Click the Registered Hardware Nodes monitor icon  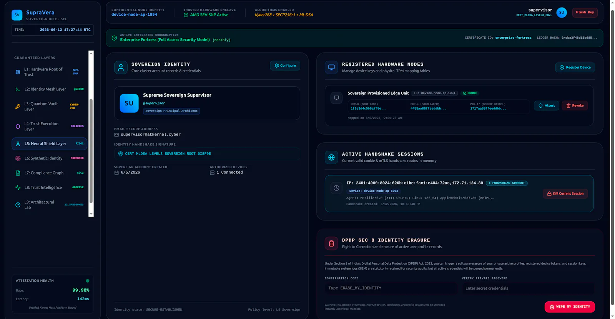(x=331, y=67)
